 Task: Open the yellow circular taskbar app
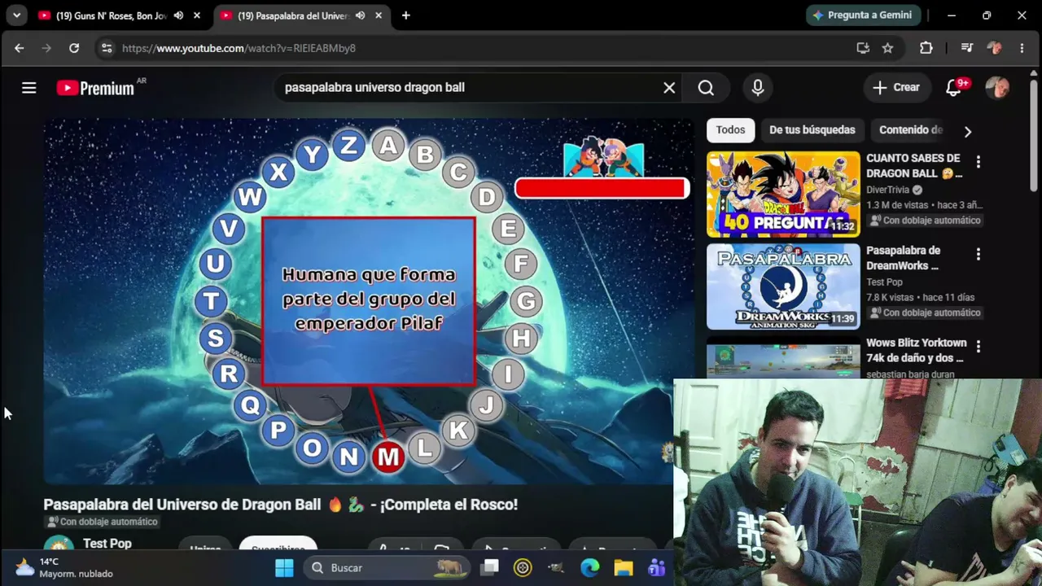tap(523, 567)
